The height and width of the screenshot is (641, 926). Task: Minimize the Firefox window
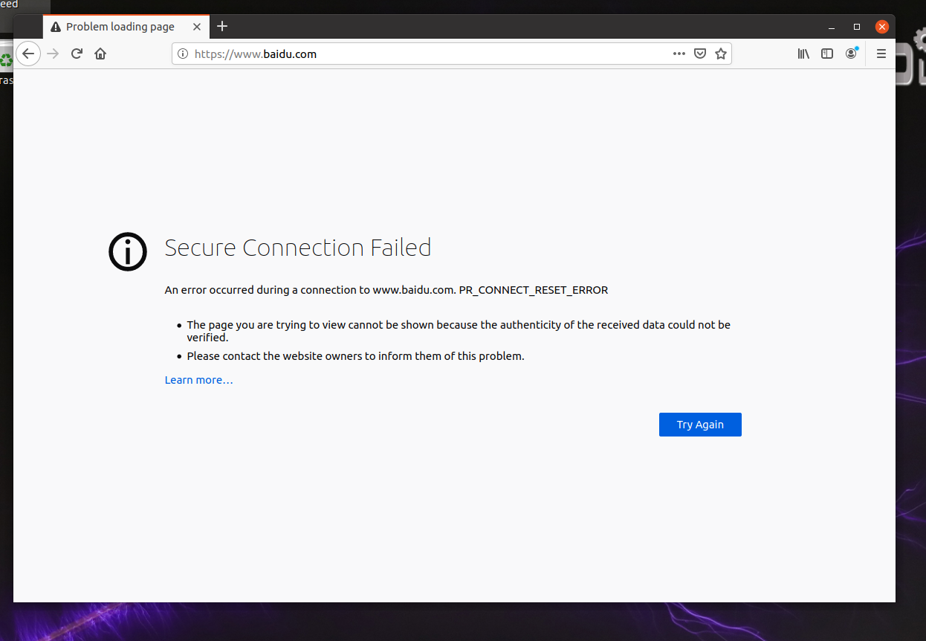pyautogui.click(x=832, y=27)
